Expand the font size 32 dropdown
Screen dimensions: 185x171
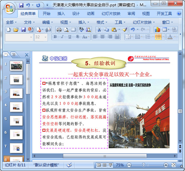pyautogui.click(x=45, y=37)
